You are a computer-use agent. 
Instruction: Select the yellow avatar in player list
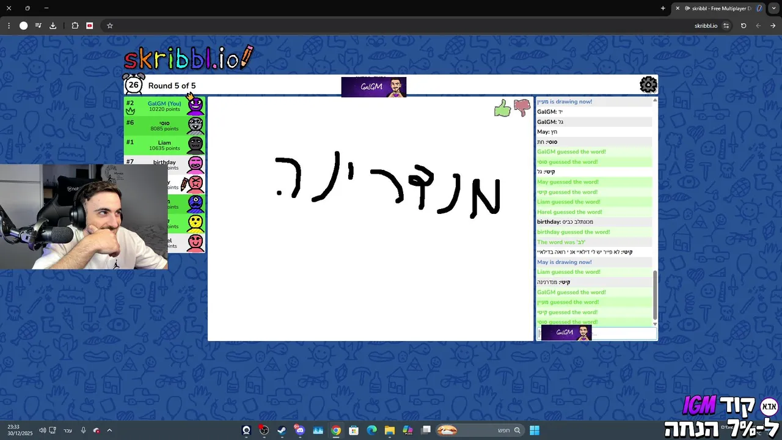[x=195, y=222]
